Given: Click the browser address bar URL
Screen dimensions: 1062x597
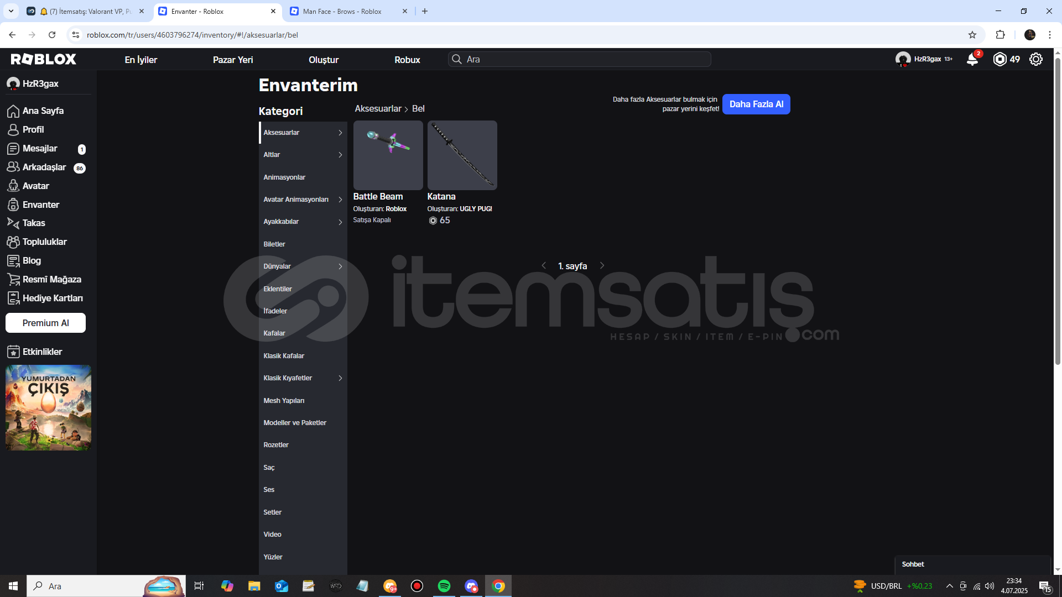Looking at the screenshot, I should (192, 35).
